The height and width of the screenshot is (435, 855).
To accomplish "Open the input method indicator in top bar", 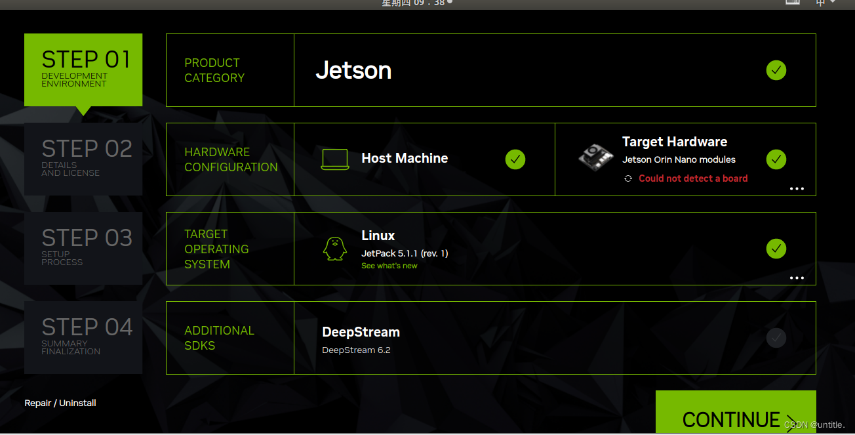I will click(825, 3).
